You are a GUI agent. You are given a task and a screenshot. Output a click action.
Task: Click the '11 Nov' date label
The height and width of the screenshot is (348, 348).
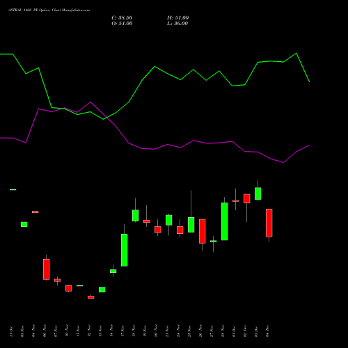[78, 331]
